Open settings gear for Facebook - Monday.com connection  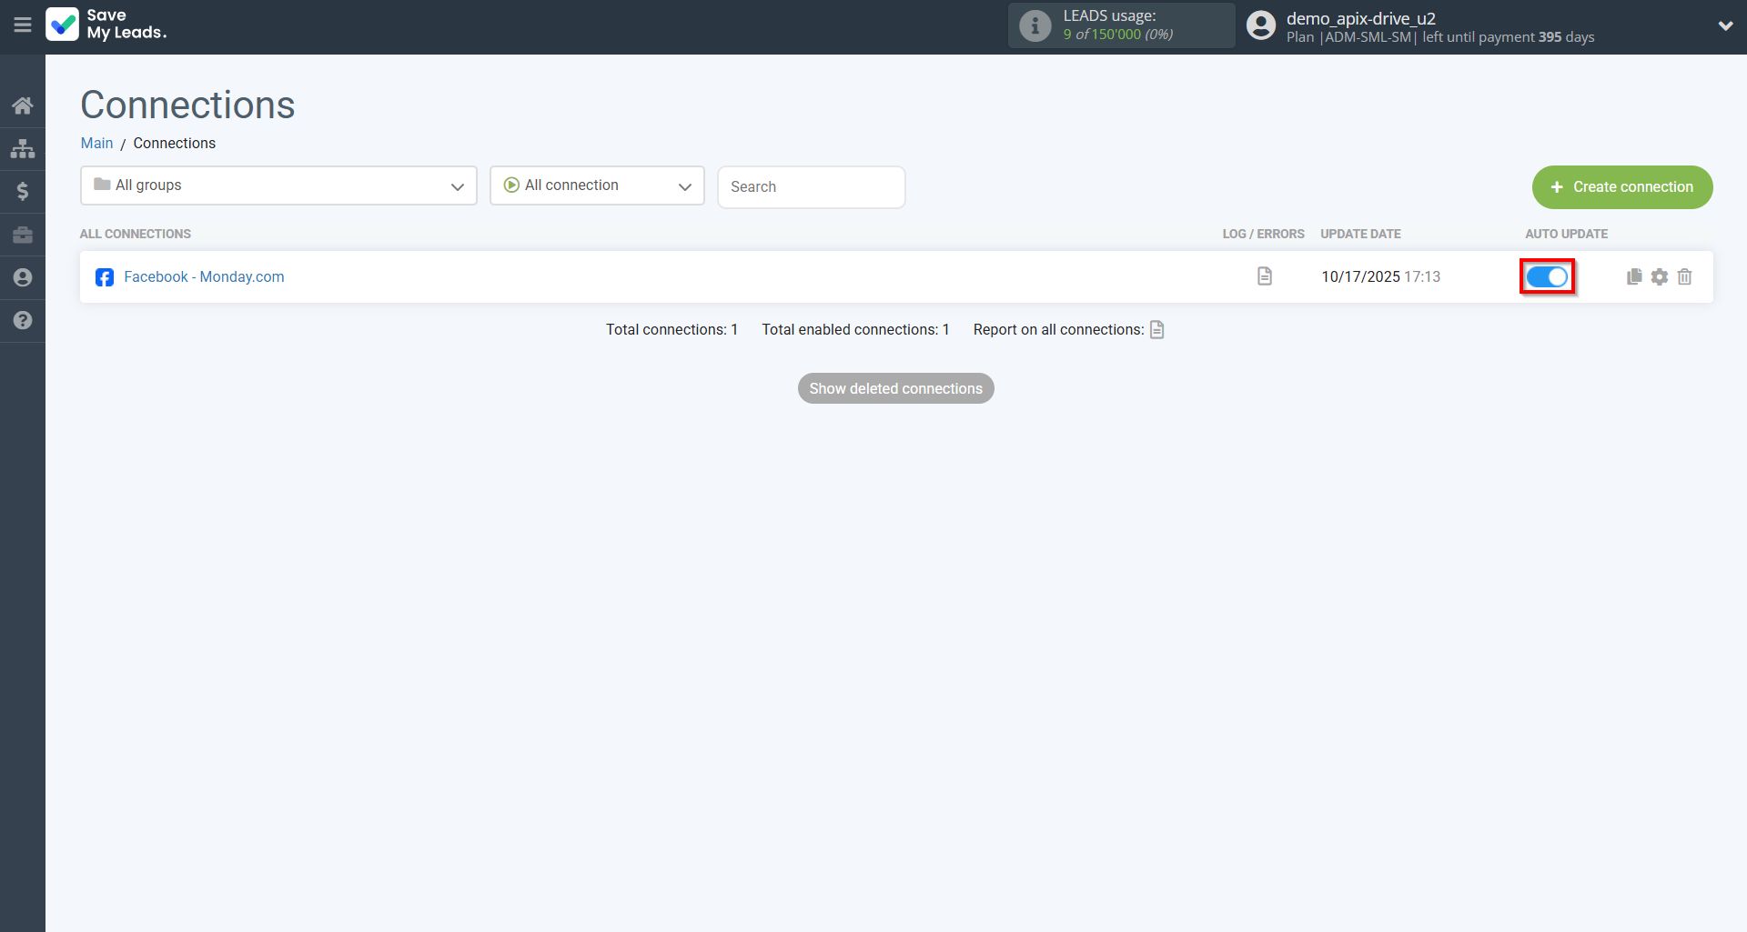tap(1660, 276)
